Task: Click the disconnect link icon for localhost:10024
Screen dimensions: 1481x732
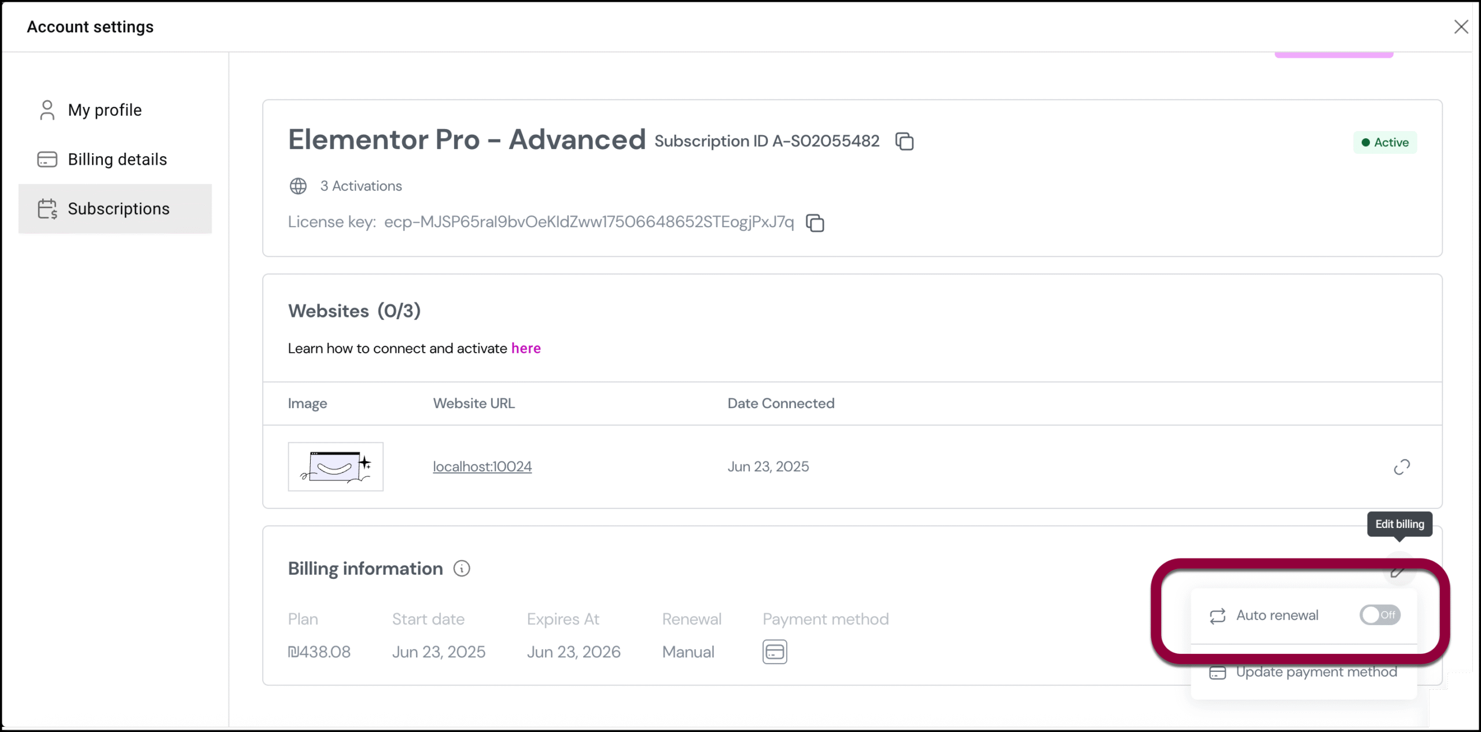Action: (1402, 467)
